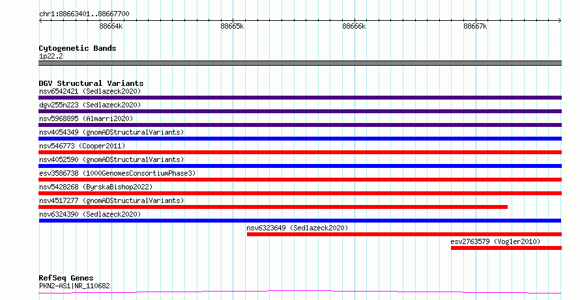Click the red bar under nsv6323649
This screenshot has height=300, width=580.
pos(404,234)
